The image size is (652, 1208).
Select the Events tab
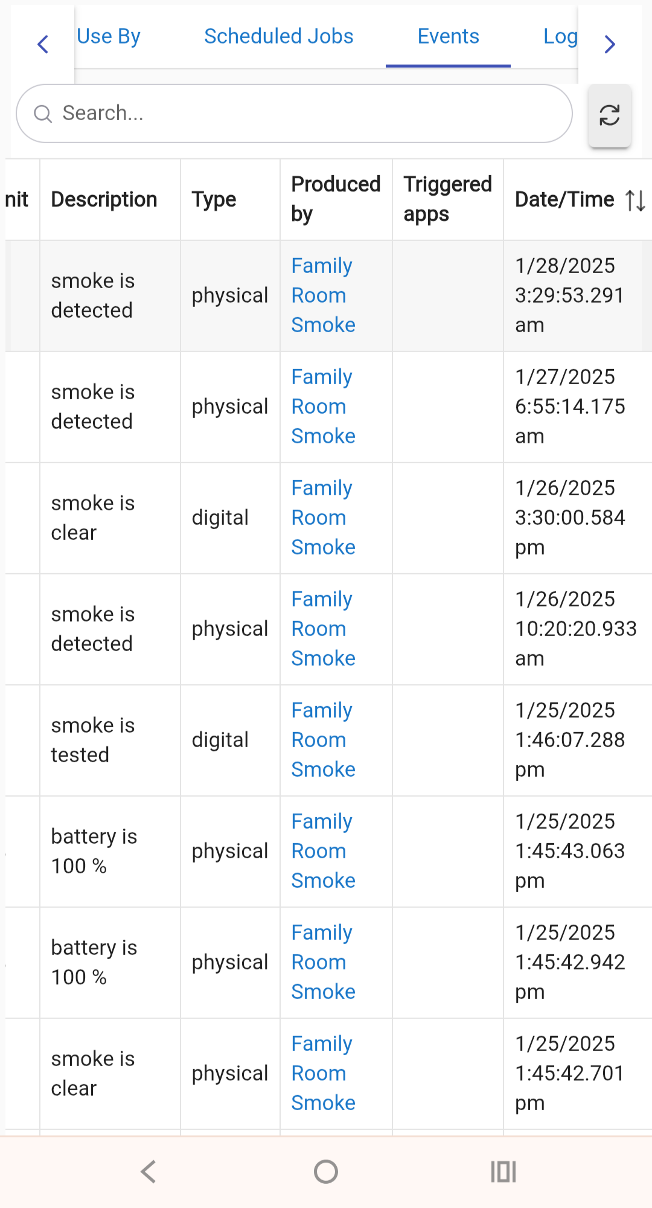[x=449, y=36]
